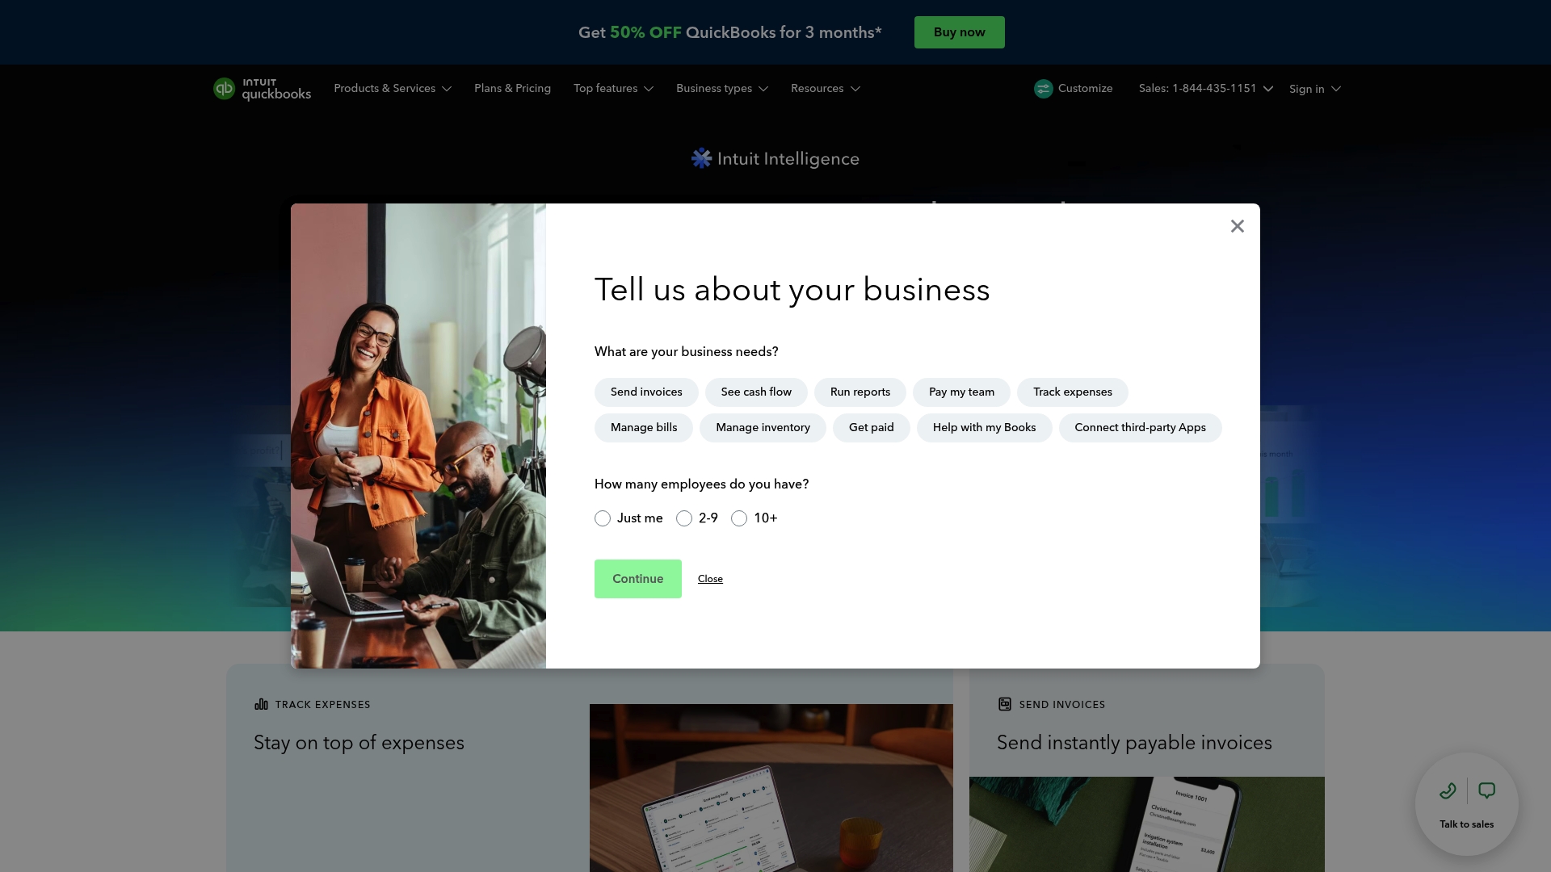Click the underlined Close link

(710, 579)
